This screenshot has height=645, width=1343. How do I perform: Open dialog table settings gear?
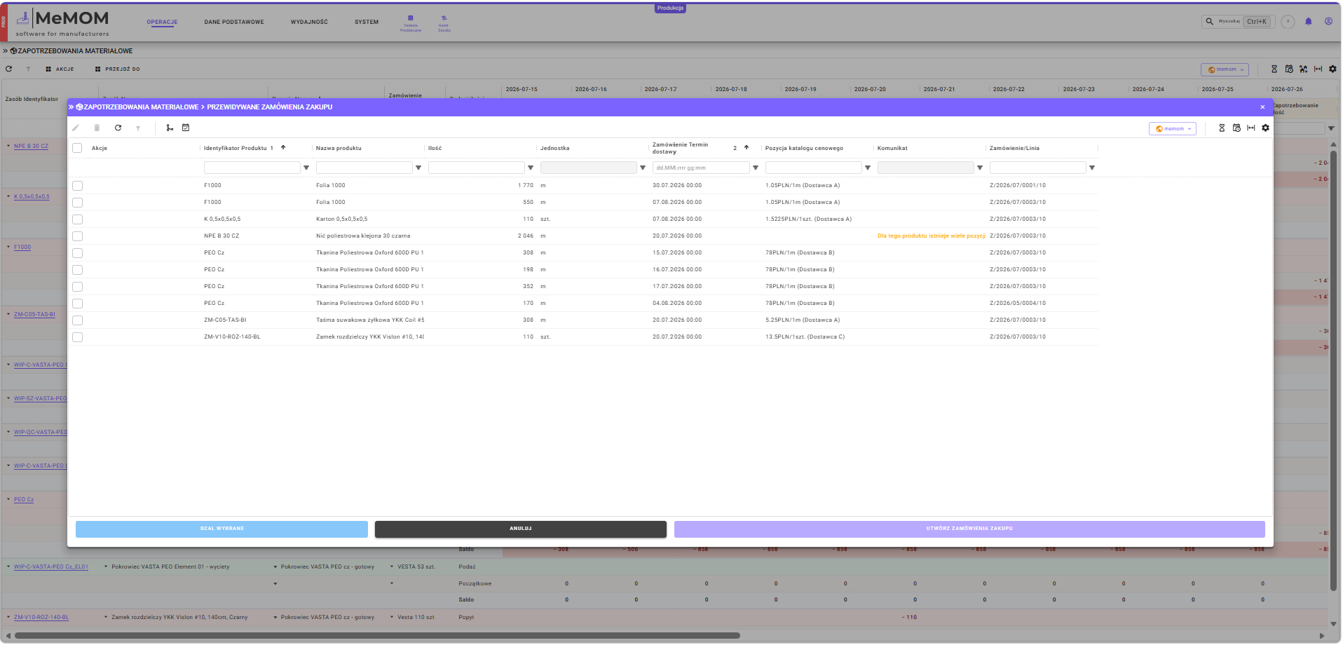tap(1266, 128)
